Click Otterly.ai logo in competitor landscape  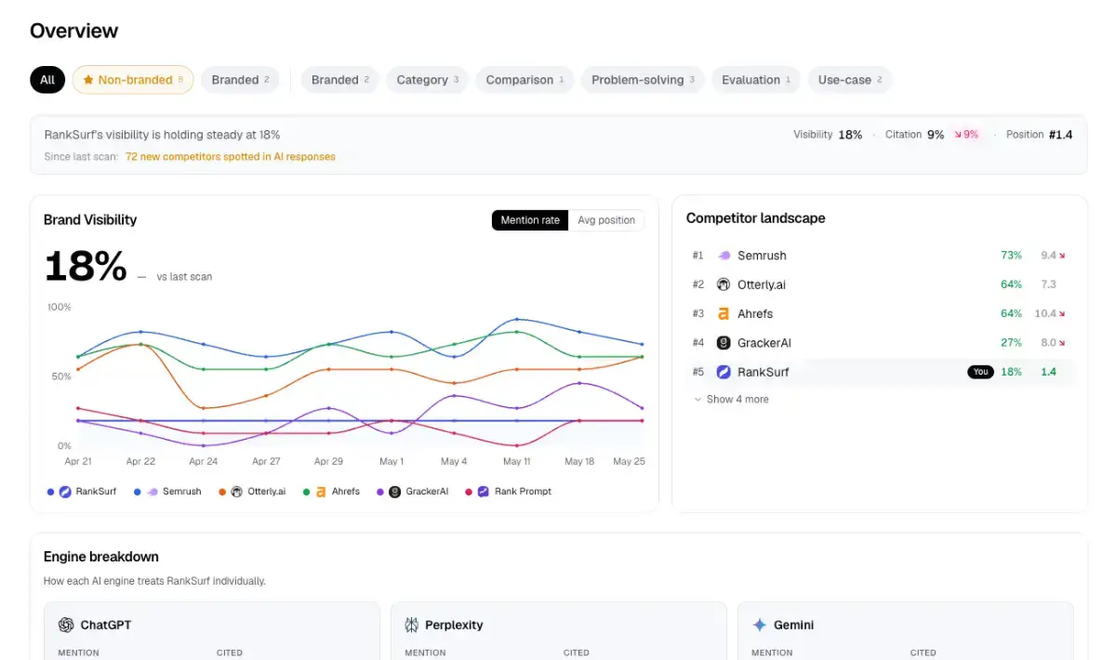click(x=724, y=284)
